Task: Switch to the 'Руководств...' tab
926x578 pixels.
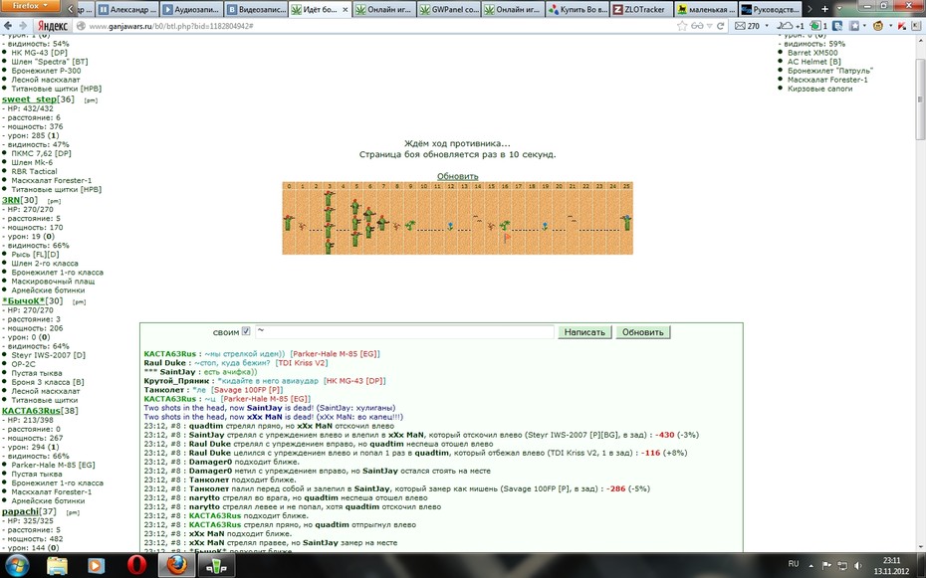Action: pos(770,9)
